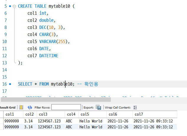Viewport: 187px width, 136px height.
Task: Click the DATETIME keyword on line 12
Action: coord(49,56)
